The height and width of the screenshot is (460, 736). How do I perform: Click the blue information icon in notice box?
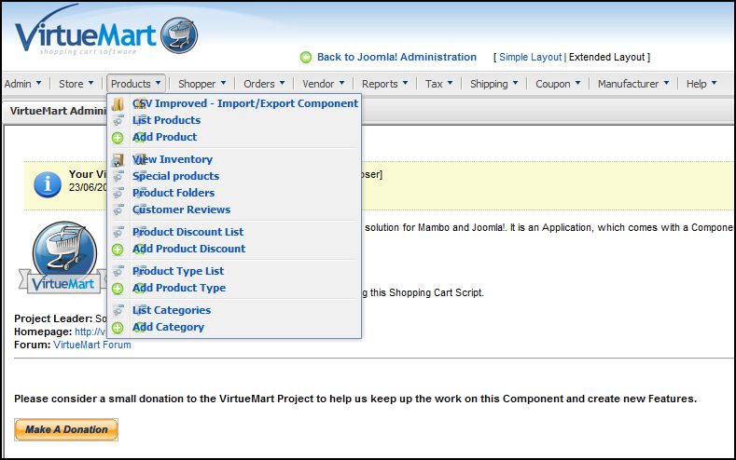[48, 184]
